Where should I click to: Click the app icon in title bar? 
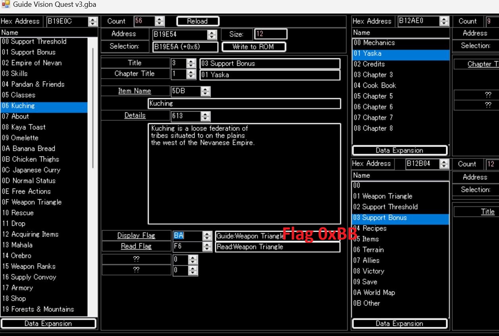pos(5,5)
